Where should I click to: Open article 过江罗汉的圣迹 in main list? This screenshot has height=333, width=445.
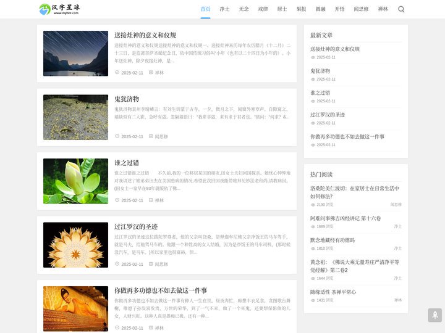136,226
